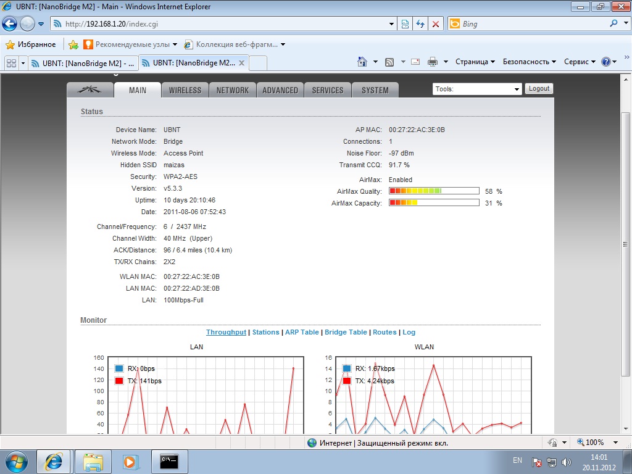This screenshot has width=632, height=474.
Task: Switch to WIRELESS tab
Action: point(185,90)
